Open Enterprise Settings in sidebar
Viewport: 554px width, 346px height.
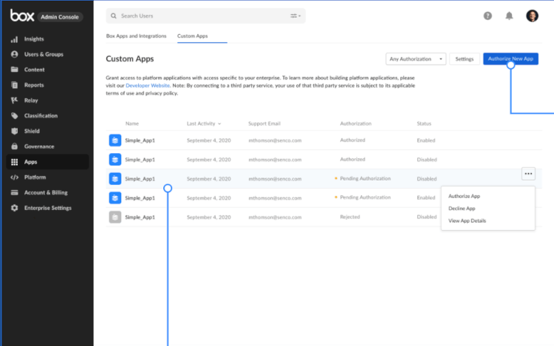tap(48, 208)
